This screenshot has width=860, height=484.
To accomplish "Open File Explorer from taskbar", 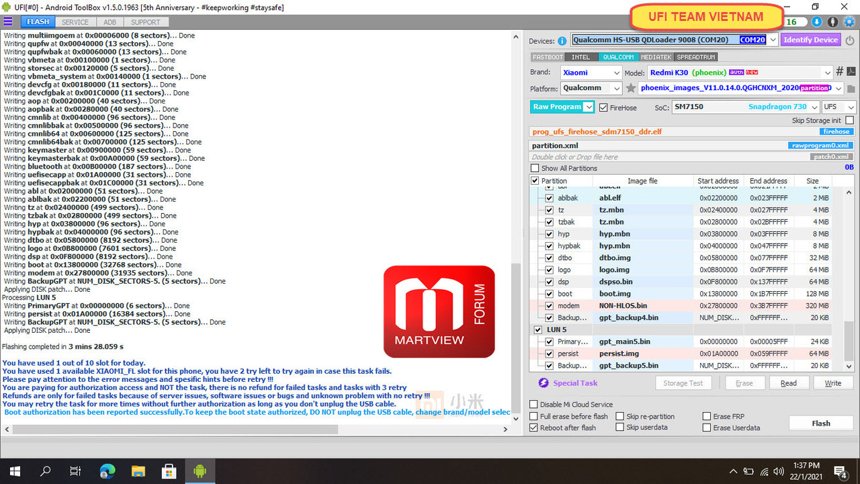I will 138,471.
